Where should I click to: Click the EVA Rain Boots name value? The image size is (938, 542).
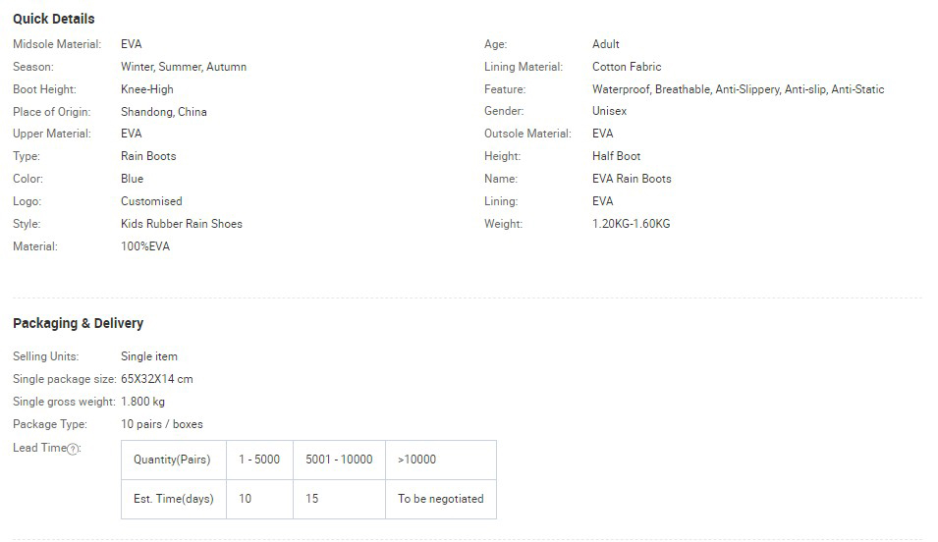(x=632, y=179)
